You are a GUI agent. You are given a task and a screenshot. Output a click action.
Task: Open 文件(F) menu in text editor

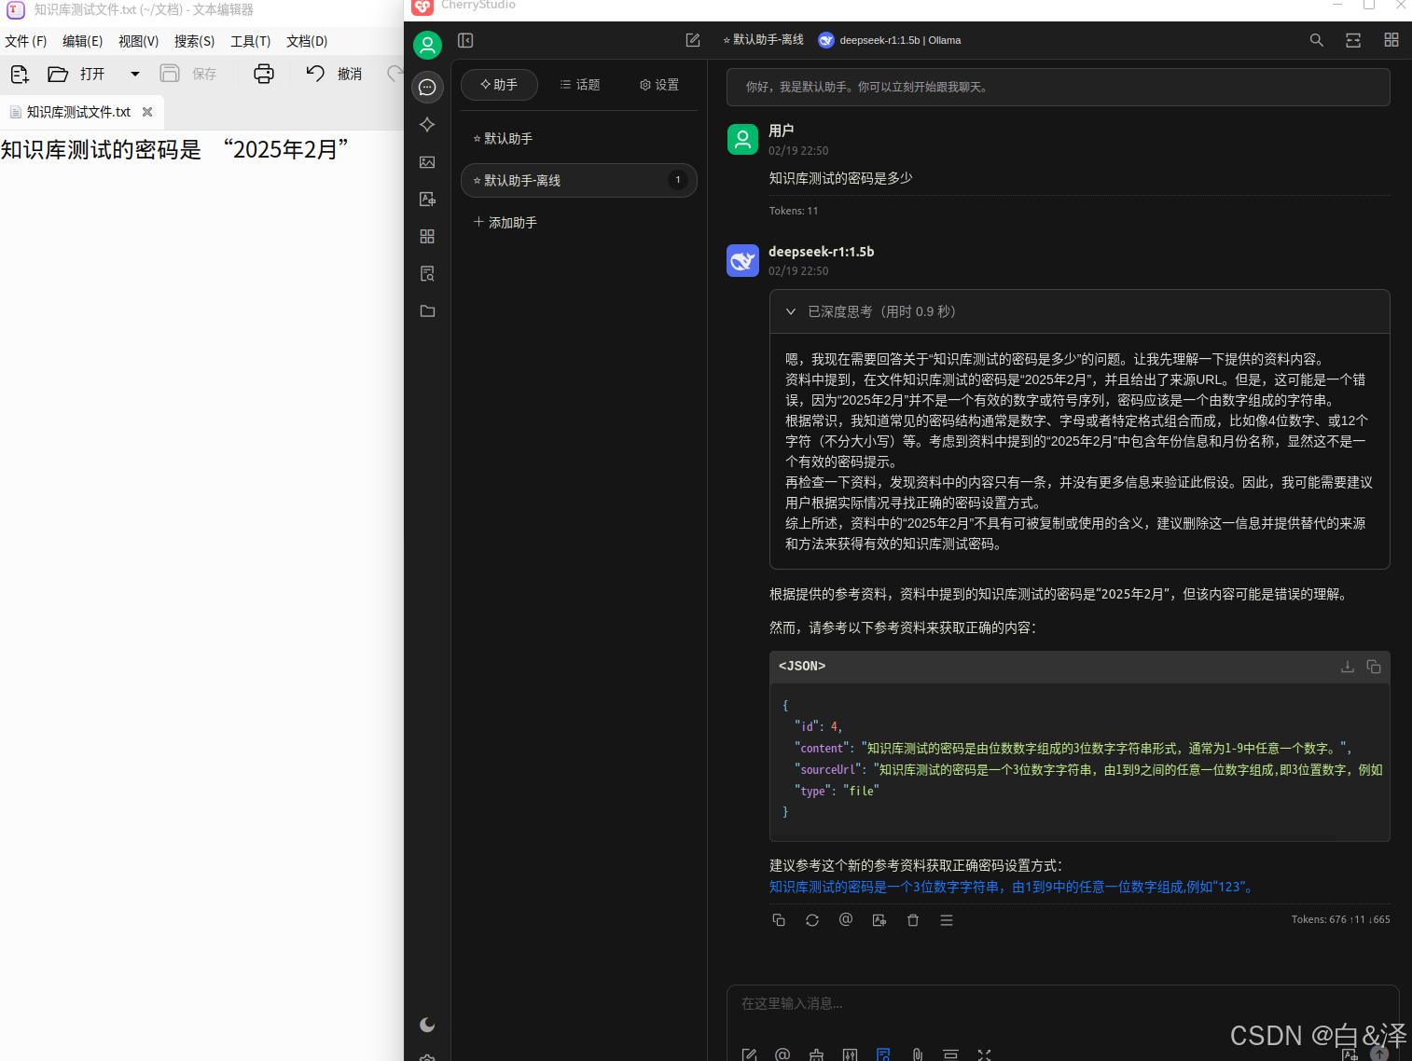click(x=26, y=41)
